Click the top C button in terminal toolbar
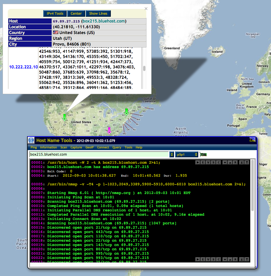 coord(219,162)
